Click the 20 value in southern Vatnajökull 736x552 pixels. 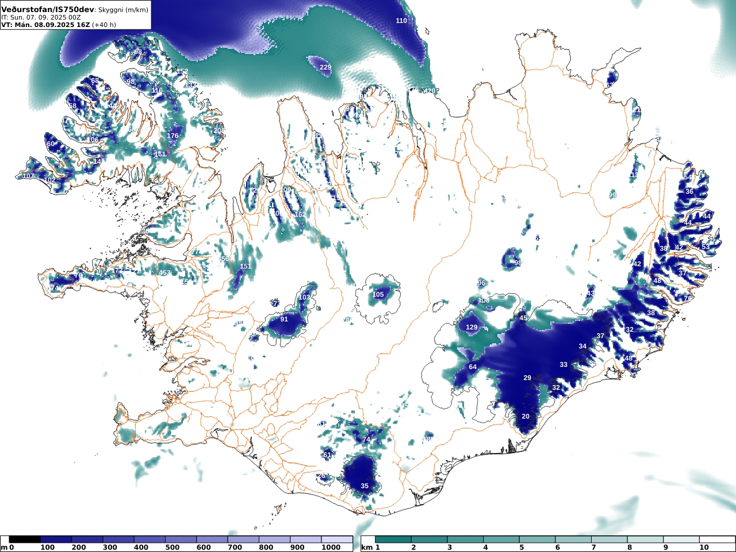(x=526, y=416)
